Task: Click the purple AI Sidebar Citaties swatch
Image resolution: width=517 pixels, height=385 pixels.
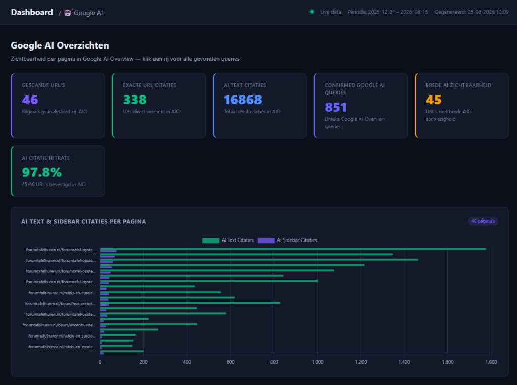Action: (x=266, y=240)
